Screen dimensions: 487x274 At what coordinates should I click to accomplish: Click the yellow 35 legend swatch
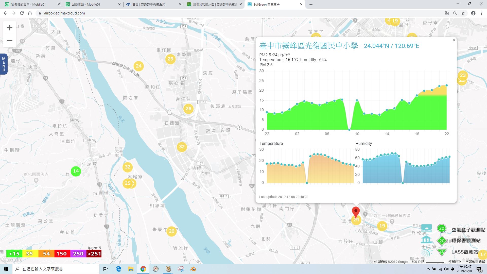[30, 254]
